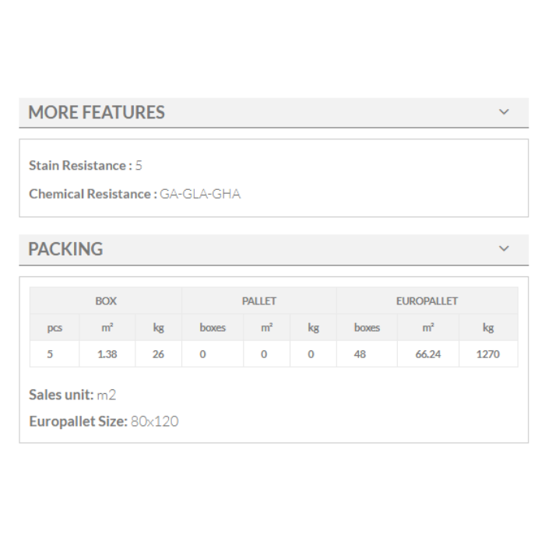The image size is (545, 545).
Task: Select the Chemical Resistance label
Action: (93, 194)
